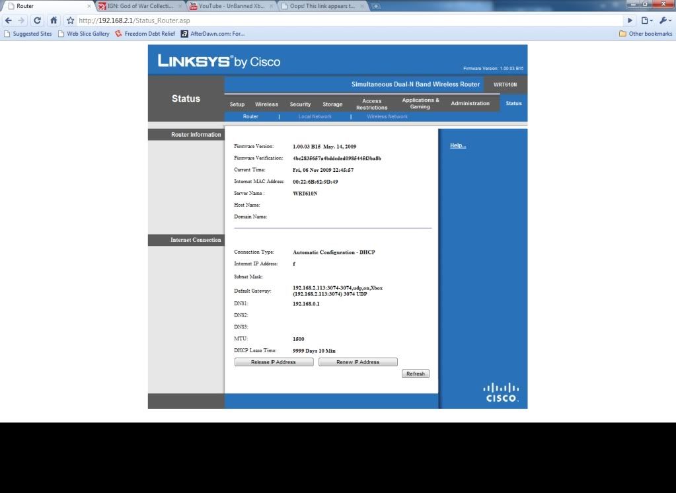Click the Current Time value
The height and width of the screenshot is (493, 676).
coord(323,170)
